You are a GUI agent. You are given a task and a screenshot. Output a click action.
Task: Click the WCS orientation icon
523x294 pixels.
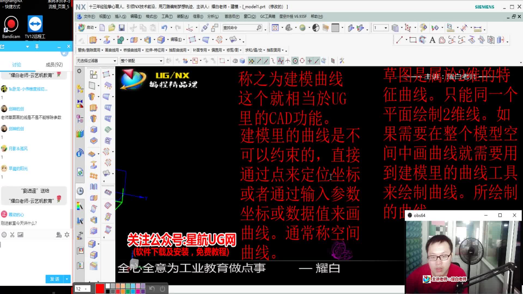190,27
